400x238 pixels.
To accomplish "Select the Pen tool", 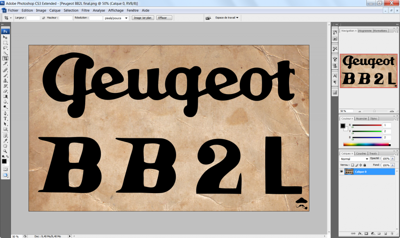I will coord(5,114).
